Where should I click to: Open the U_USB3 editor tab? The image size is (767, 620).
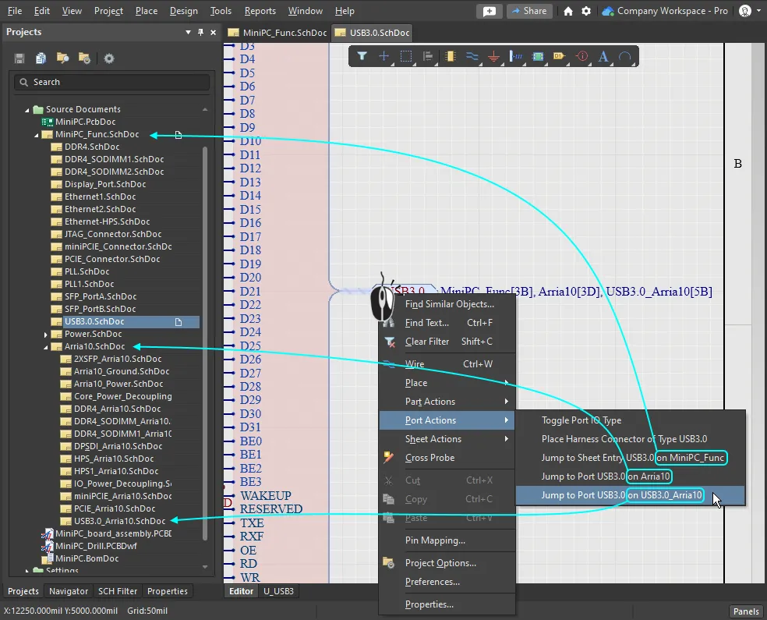(x=278, y=591)
